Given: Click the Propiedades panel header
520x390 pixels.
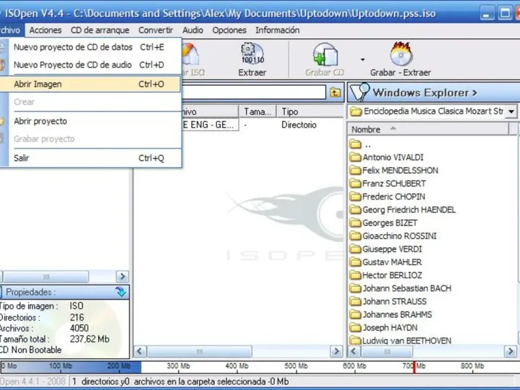Looking at the screenshot, I should pos(64,292).
